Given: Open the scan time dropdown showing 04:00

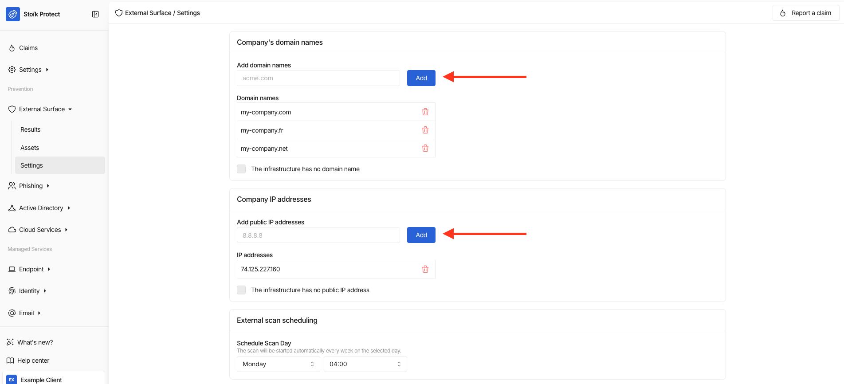Looking at the screenshot, I should pyautogui.click(x=365, y=364).
